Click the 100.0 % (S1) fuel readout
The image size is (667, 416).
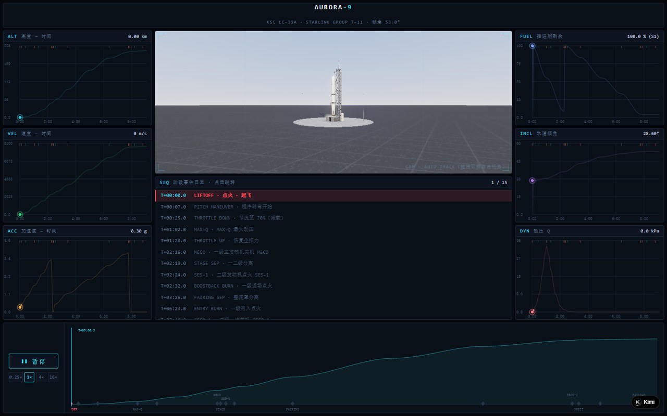pos(644,36)
